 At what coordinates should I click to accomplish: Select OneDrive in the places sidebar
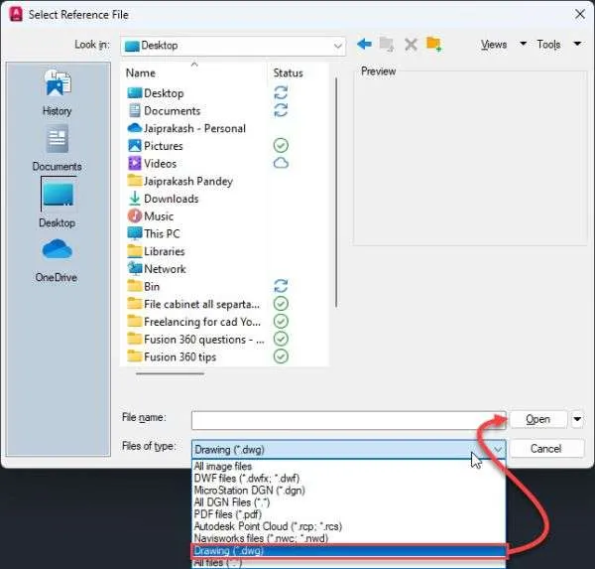click(57, 261)
